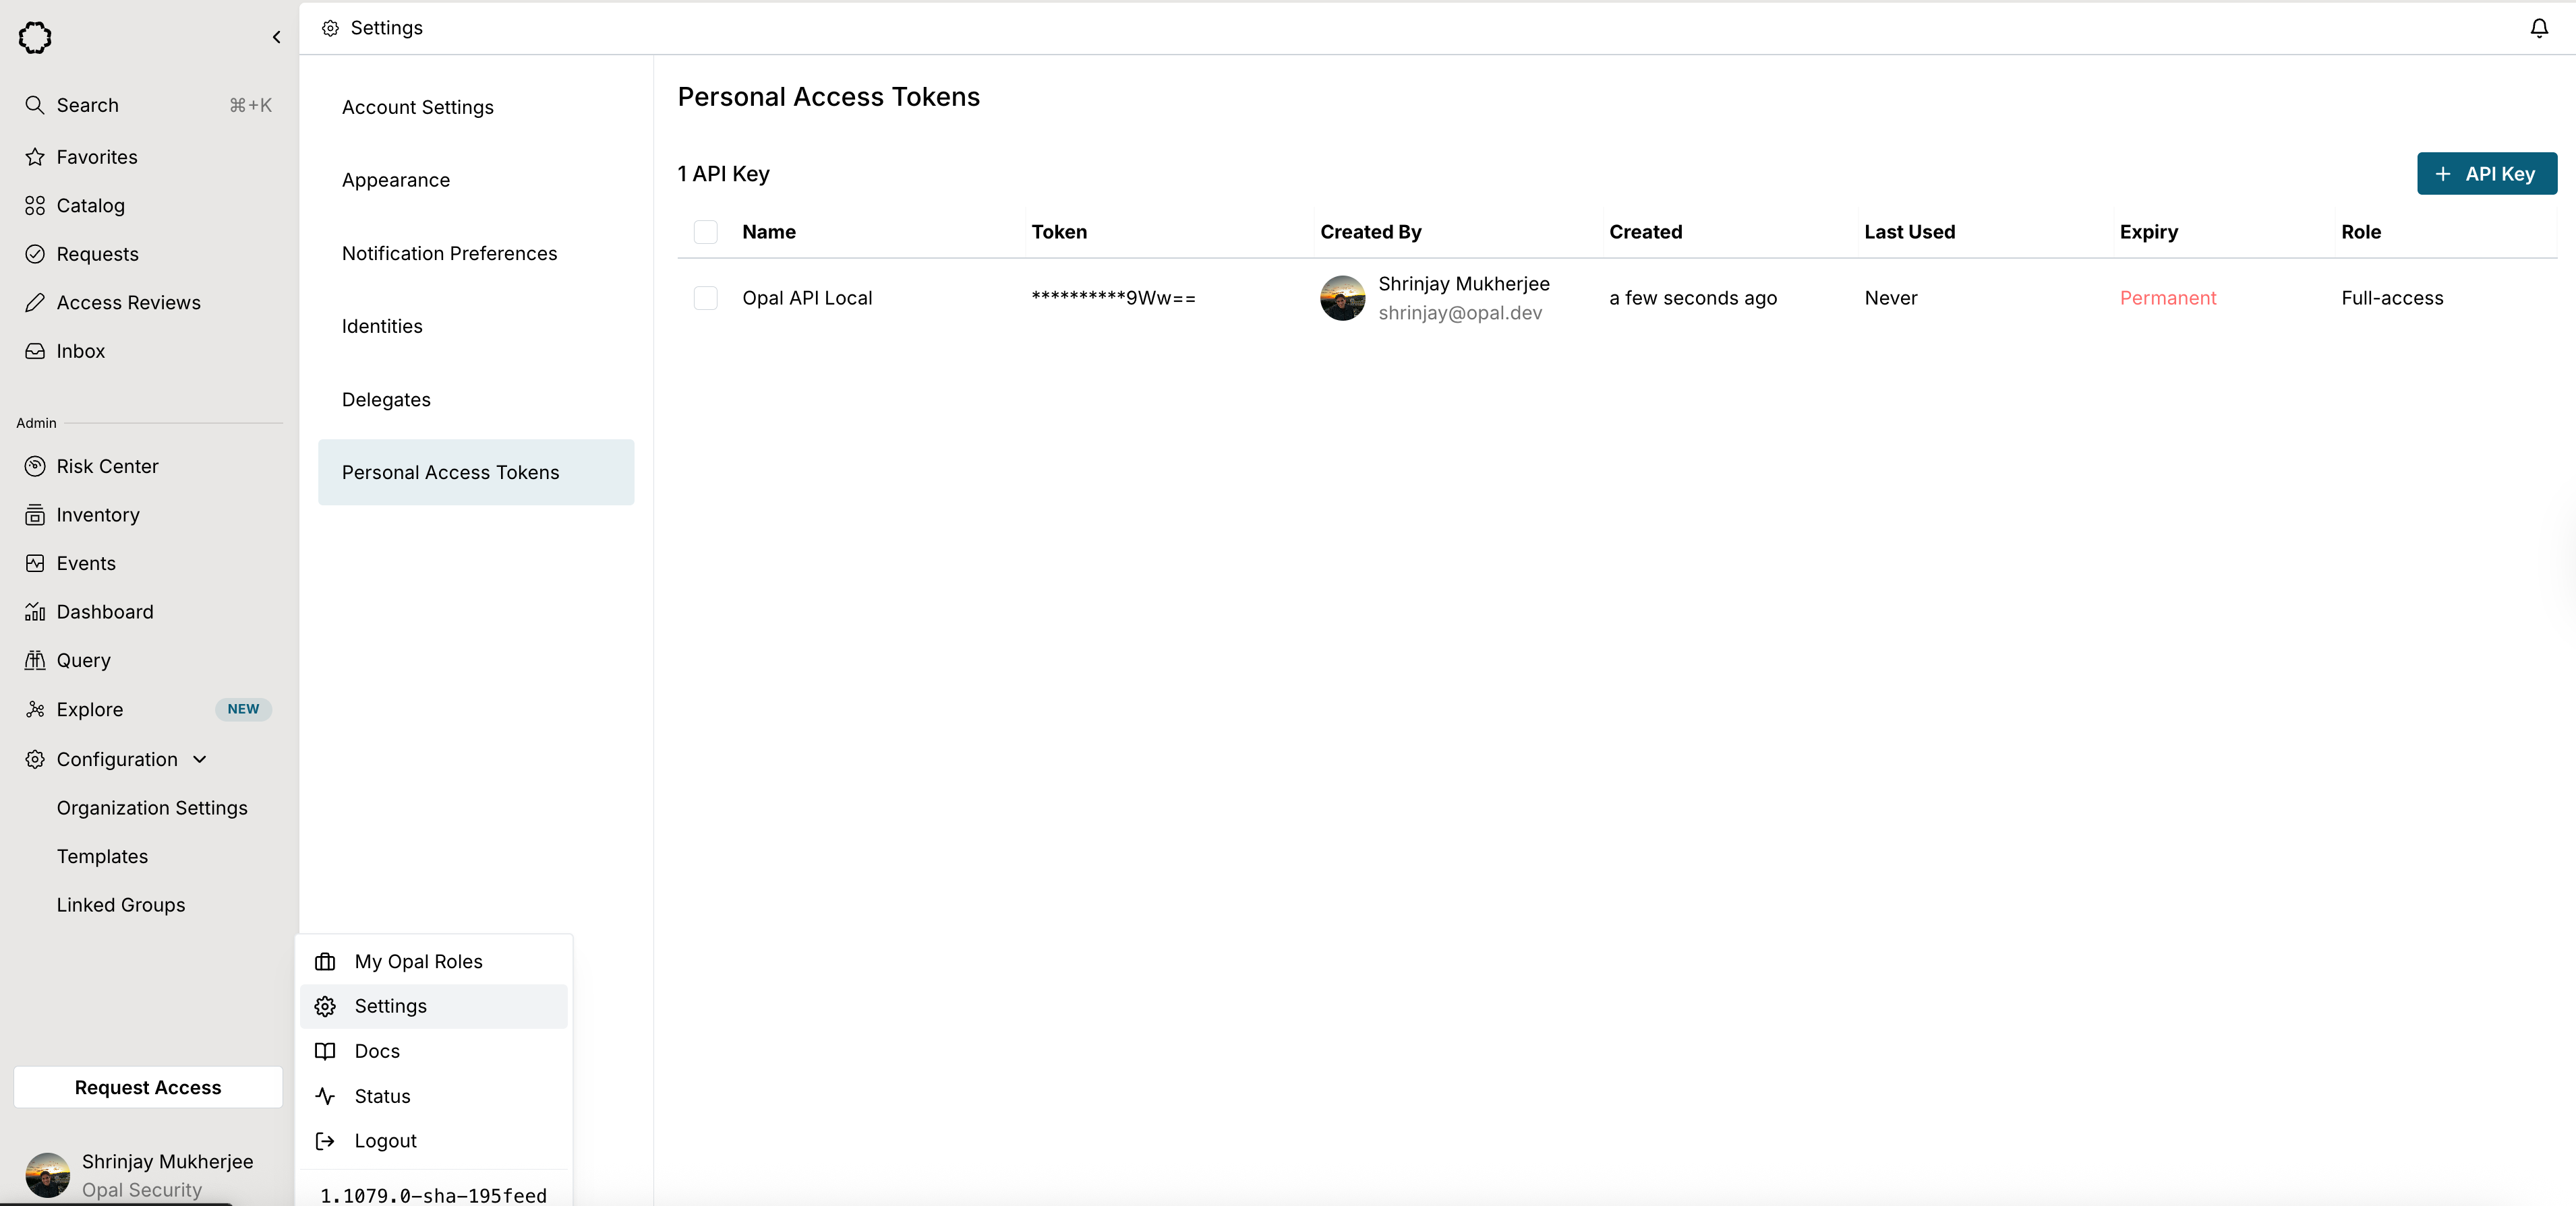Screen dimensions: 2576x1206
Task: Click the notification bell icon
Action: [x=2538, y=28]
